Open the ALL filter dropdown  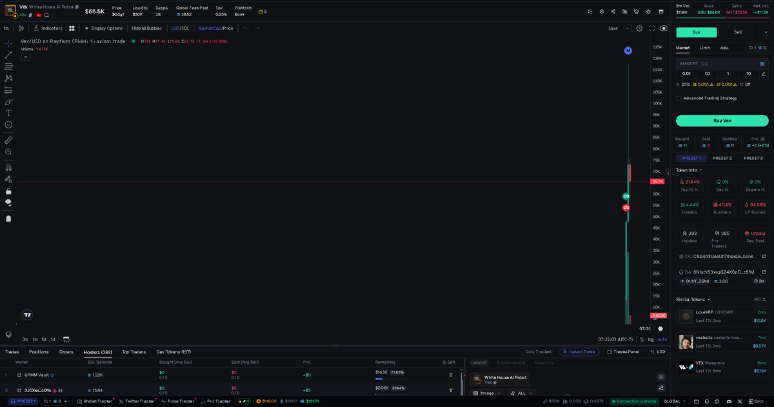pos(521,393)
